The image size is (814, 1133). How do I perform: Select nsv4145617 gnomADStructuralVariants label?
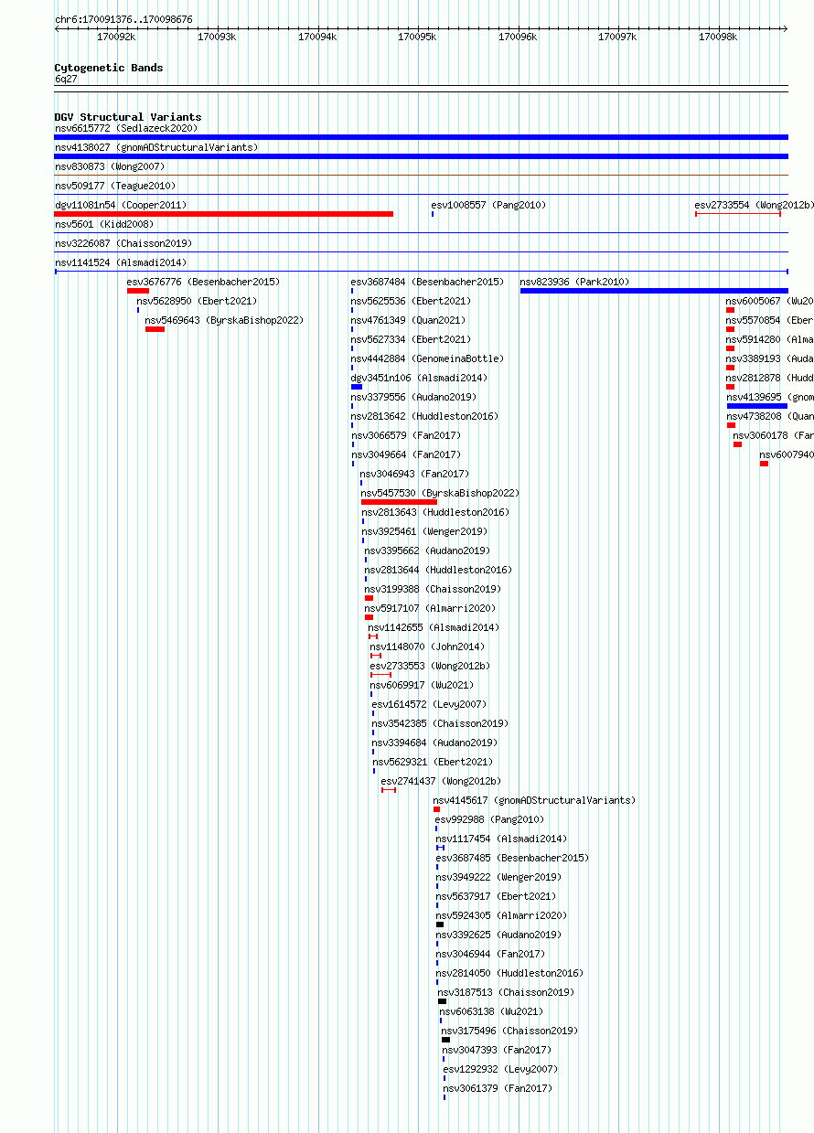pyautogui.click(x=534, y=800)
